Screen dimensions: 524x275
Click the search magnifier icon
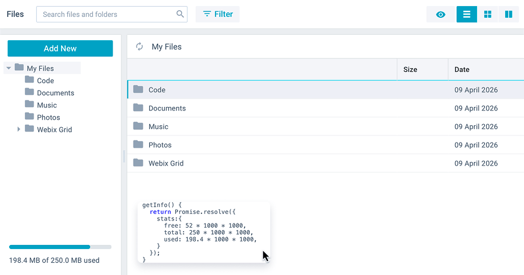tap(180, 14)
